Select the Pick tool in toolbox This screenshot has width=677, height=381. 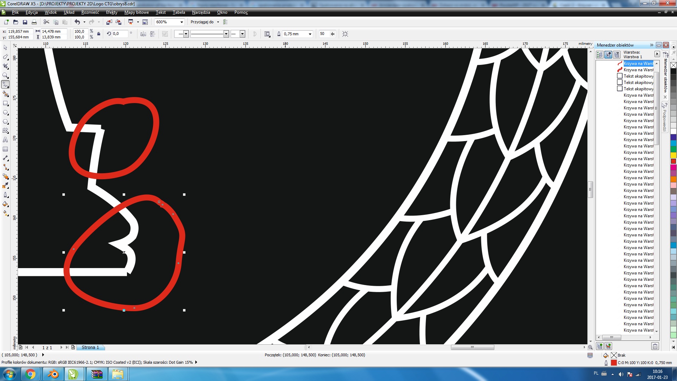tap(5, 48)
